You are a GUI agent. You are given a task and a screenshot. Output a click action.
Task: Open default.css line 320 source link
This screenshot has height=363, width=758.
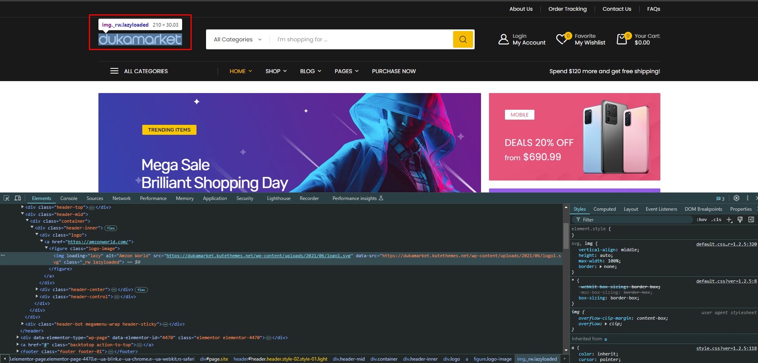click(x=726, y=244)
